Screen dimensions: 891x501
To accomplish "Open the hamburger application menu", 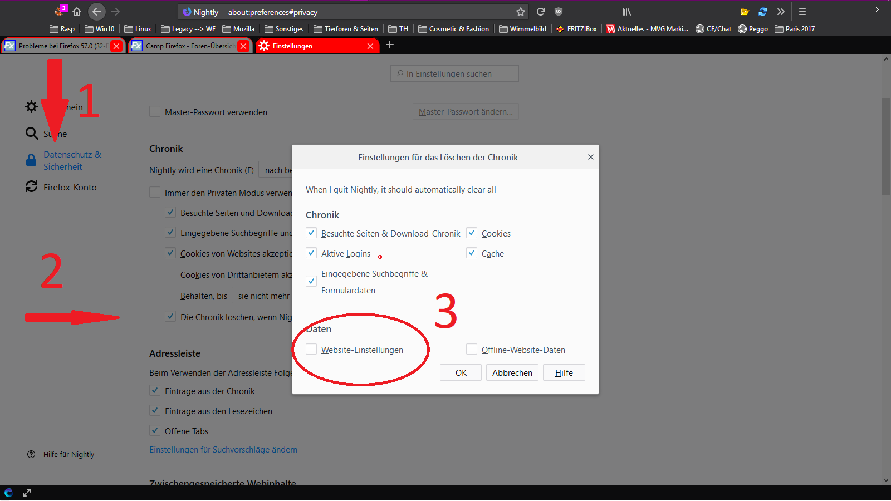I will pos(802,12).
